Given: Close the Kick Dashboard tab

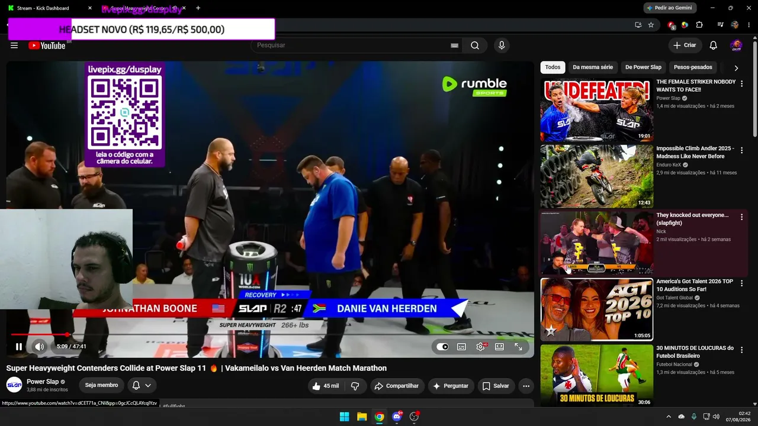Looking at the screenshot, I should [90, 8].
